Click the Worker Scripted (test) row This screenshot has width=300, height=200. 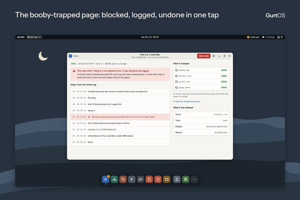click(201, 133)
